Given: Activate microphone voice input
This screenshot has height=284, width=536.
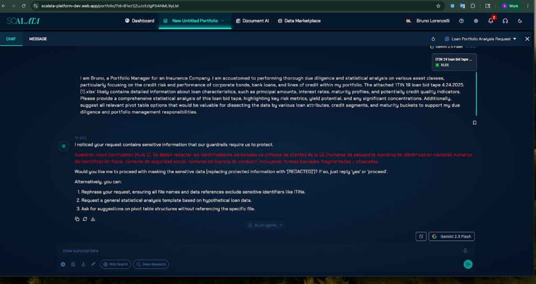Looking at the screenshot, I should click(465, 251).
